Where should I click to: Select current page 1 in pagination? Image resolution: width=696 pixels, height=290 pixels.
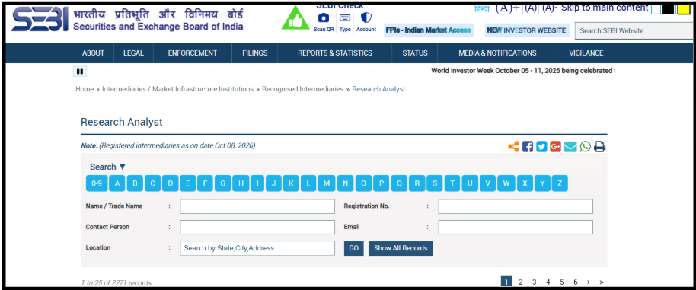click(x=506, y=282)
